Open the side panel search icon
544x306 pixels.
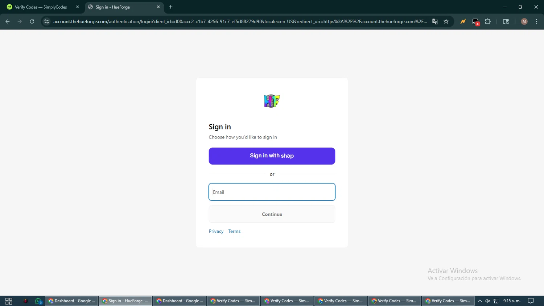click(506, 21)
